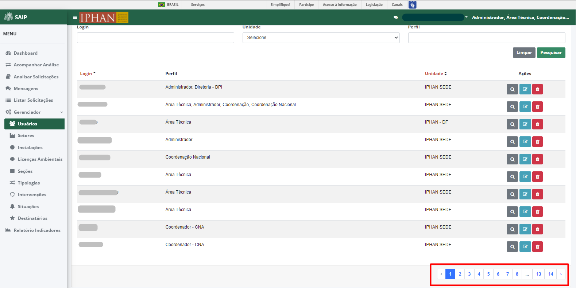
Task: Click the Pesquisar button
Action: pyautogui.click(x=551, y=52)
